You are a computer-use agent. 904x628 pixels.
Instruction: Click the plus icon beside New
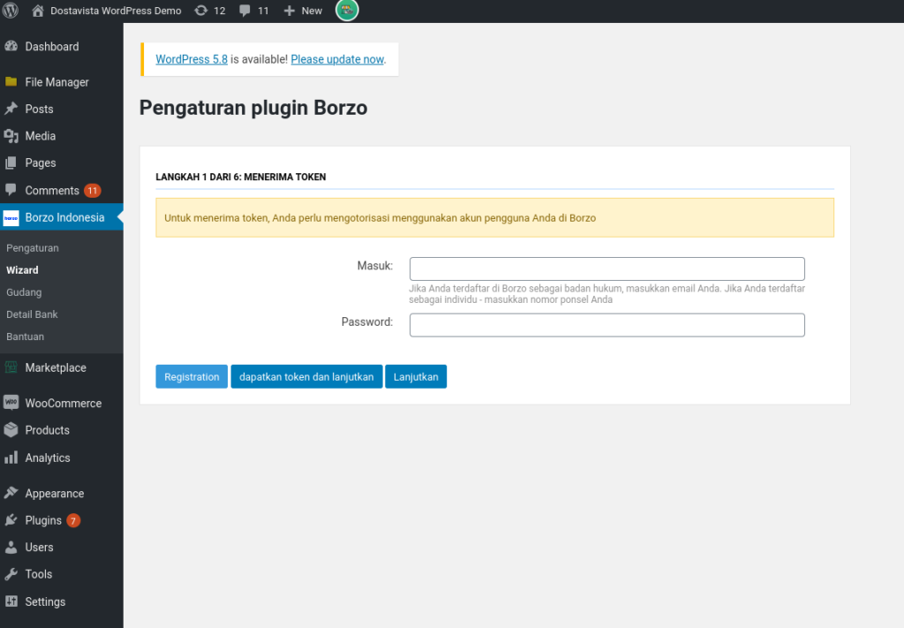coord(290,11)
